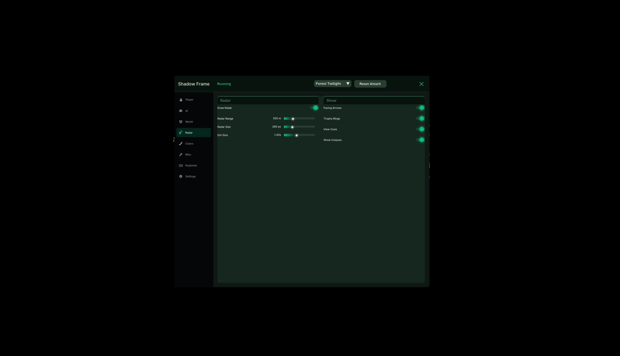Screen dimensions: 620x356
Task: Switch to the World tab label
Action: coord(189,122)
